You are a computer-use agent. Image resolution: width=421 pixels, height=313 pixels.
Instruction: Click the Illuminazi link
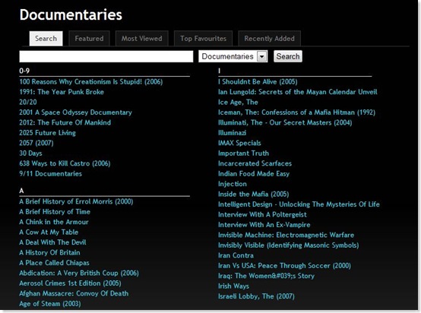[x=233, y=133]
